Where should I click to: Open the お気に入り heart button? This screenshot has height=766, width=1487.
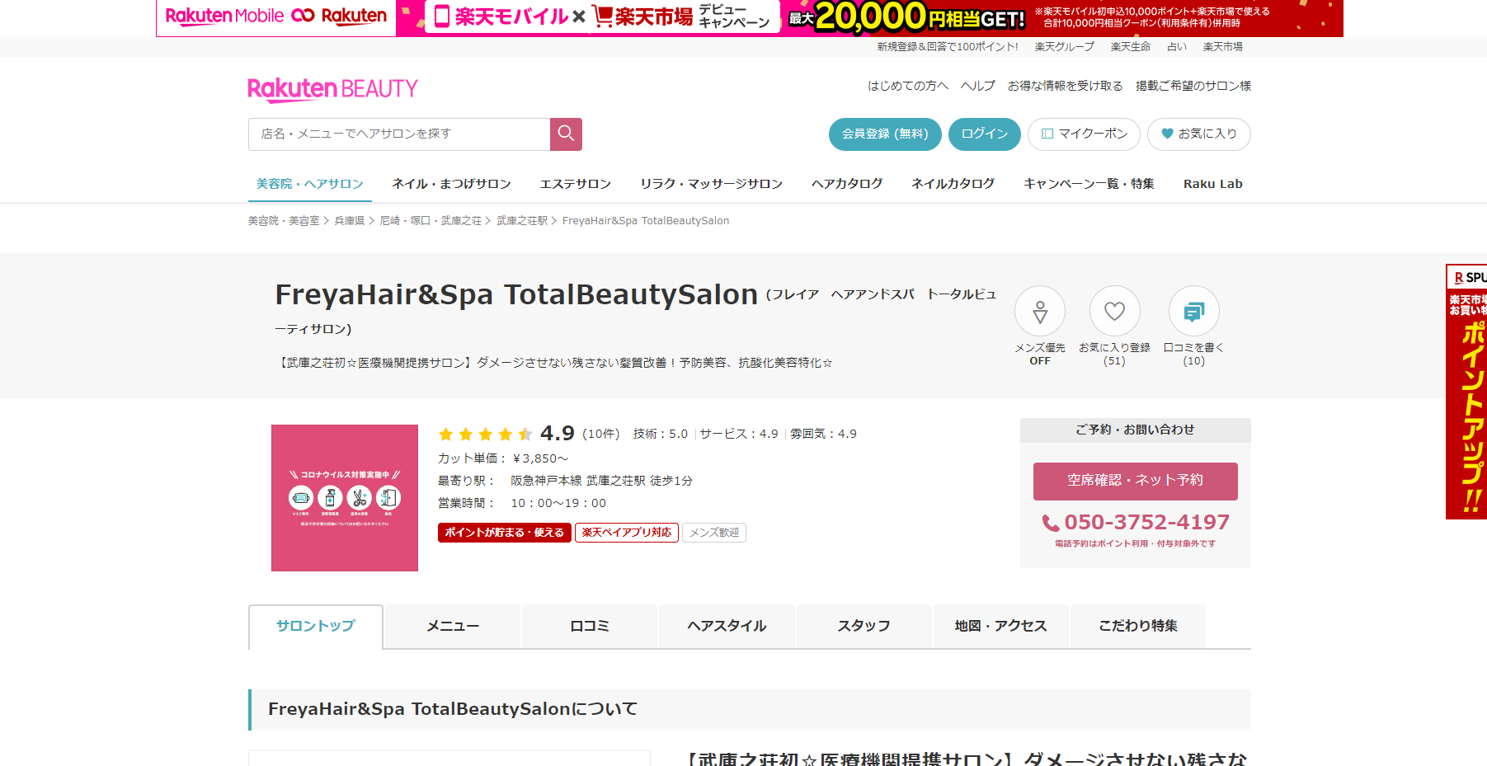click(1198, 134)
